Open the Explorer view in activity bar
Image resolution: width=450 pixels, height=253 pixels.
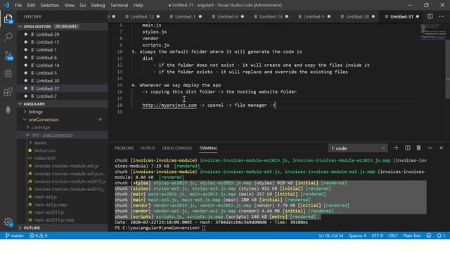coord(8,19)
